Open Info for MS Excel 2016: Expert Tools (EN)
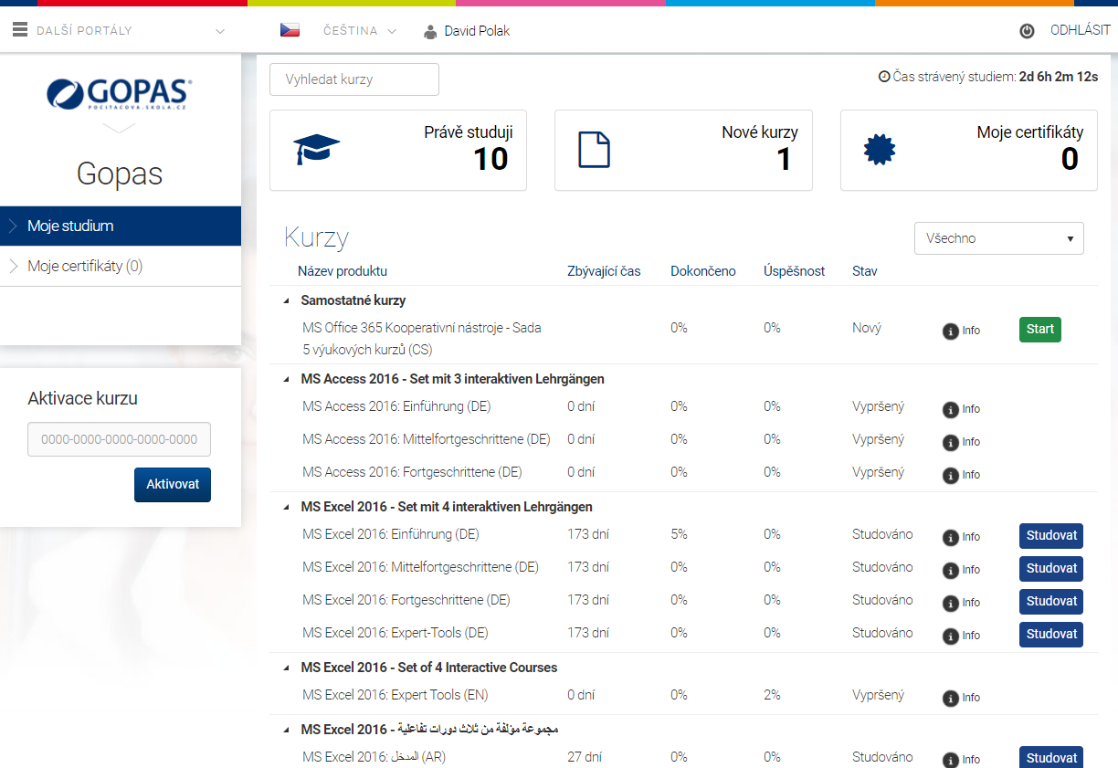This screenshot has height=768, width=1118. (x=961, y=698)
